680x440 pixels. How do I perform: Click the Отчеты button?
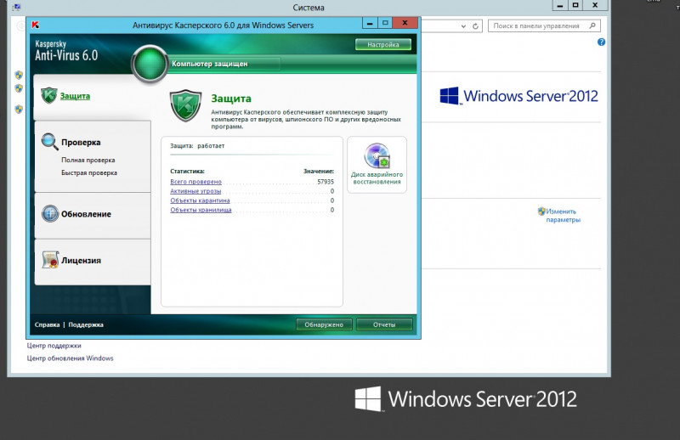[x=384, y=324]
